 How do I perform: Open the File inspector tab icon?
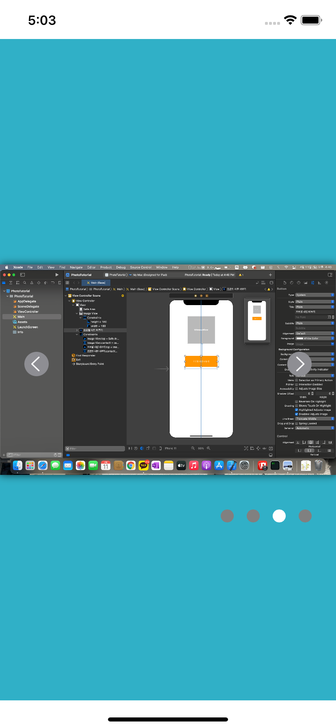click(284, 283)
